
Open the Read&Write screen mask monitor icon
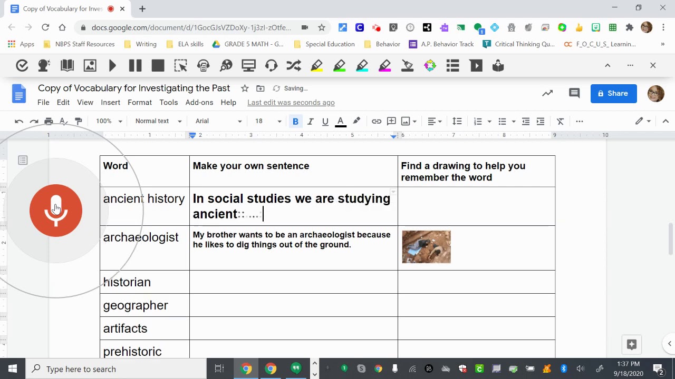click(248, 66)
